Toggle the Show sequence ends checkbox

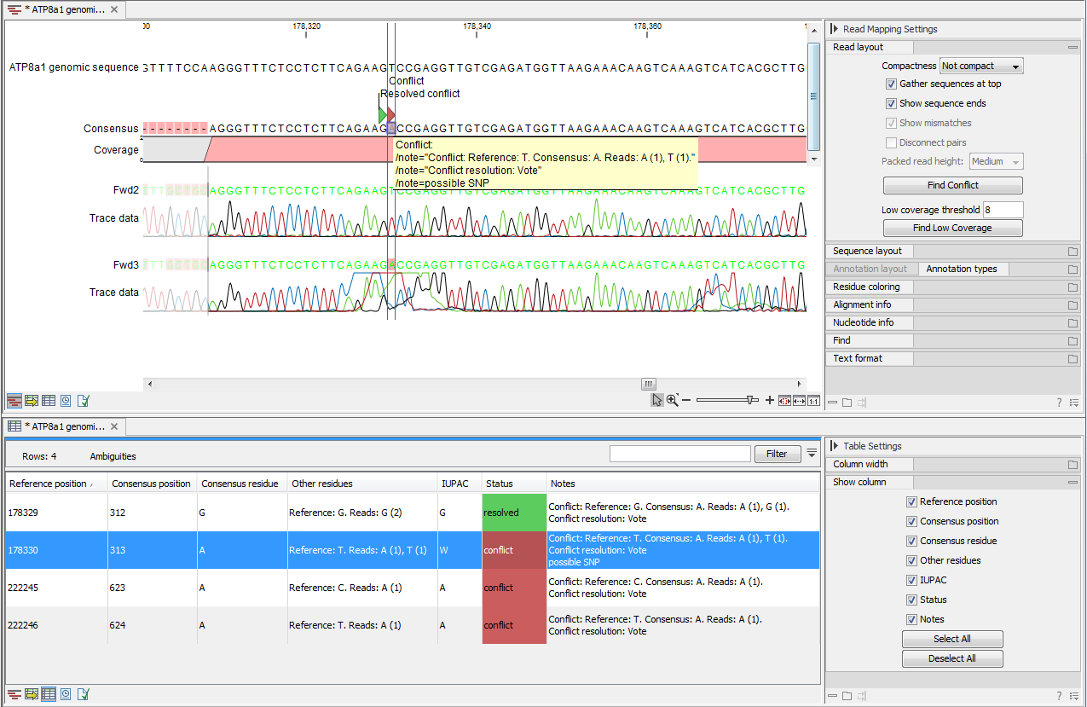[892, 103]
